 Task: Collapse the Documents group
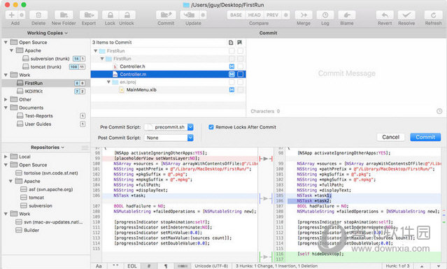click(6, 108)
